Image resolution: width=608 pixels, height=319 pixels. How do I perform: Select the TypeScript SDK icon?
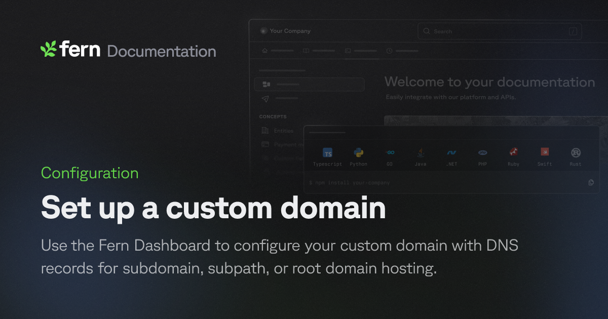(x=328, y=153)
